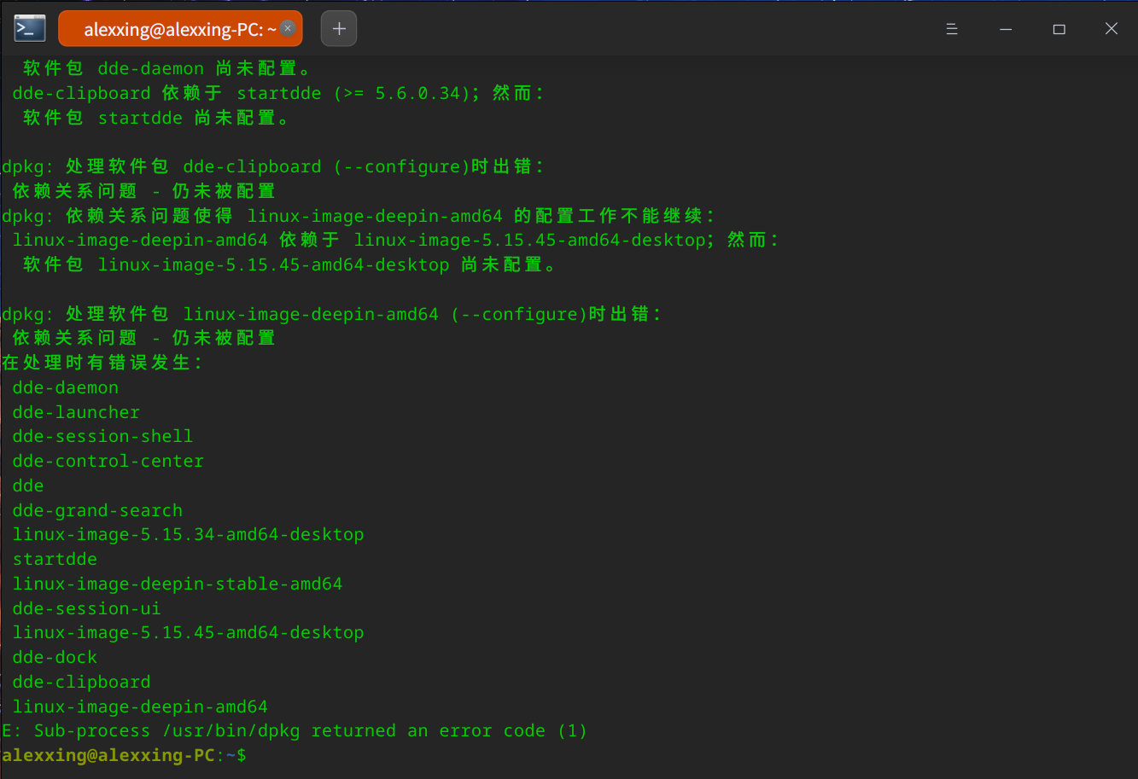Viewport: 1138px width, 779px height.
Task: Click the dpkg configure error line
Action: [x=273, y=166]
